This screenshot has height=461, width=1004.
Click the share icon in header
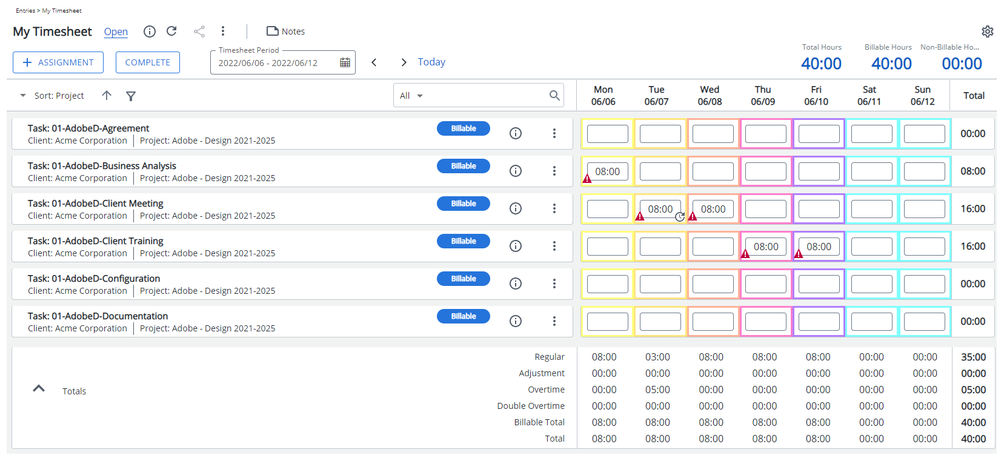199,32
